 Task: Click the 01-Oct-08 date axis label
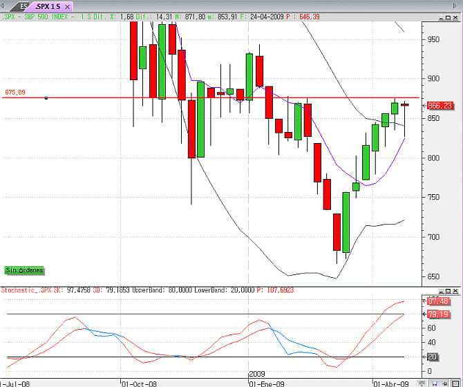139,384
